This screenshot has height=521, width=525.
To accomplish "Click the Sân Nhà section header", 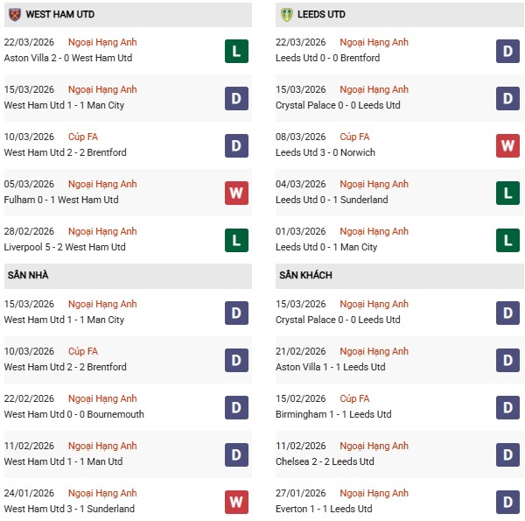I will 28,275.
